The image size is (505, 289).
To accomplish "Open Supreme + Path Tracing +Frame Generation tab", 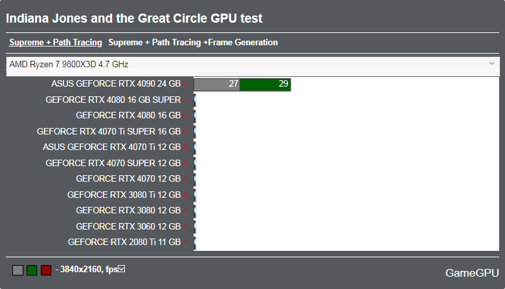I will coord(193,43).
